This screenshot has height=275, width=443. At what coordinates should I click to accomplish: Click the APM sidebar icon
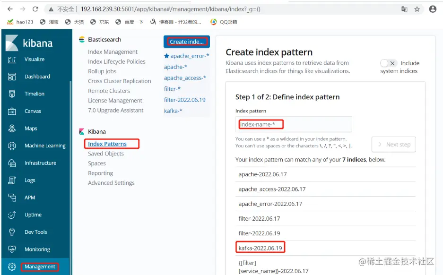click(x=12, y=198)
